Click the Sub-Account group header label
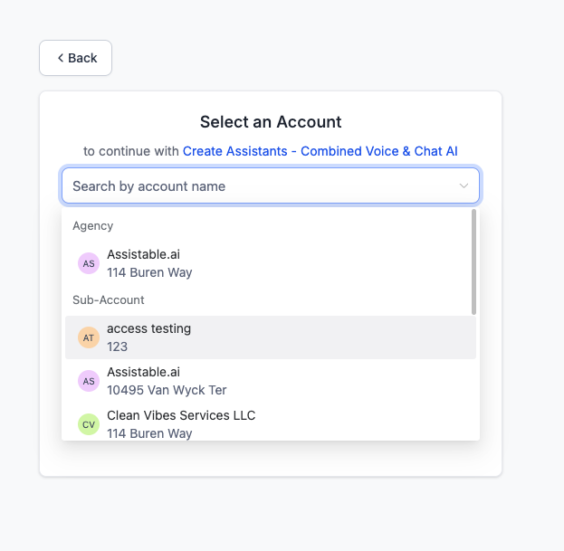Screen dimensions: 564x551 pos(109,299)
